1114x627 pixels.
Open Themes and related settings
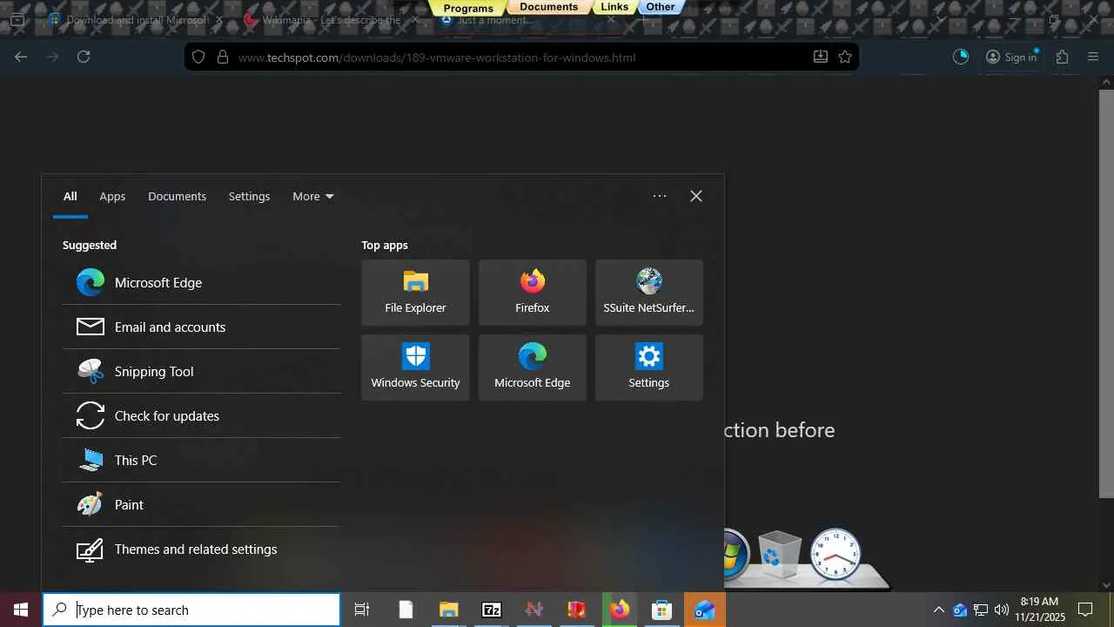click(201, 549)
